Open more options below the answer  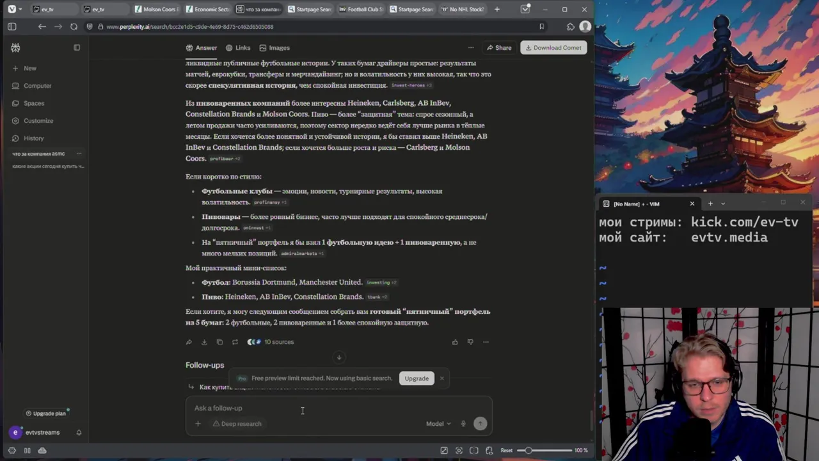(x=486, y=342)
